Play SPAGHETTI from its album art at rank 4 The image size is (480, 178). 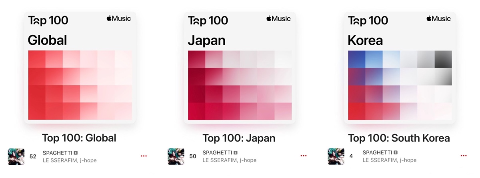coord(336,156)
